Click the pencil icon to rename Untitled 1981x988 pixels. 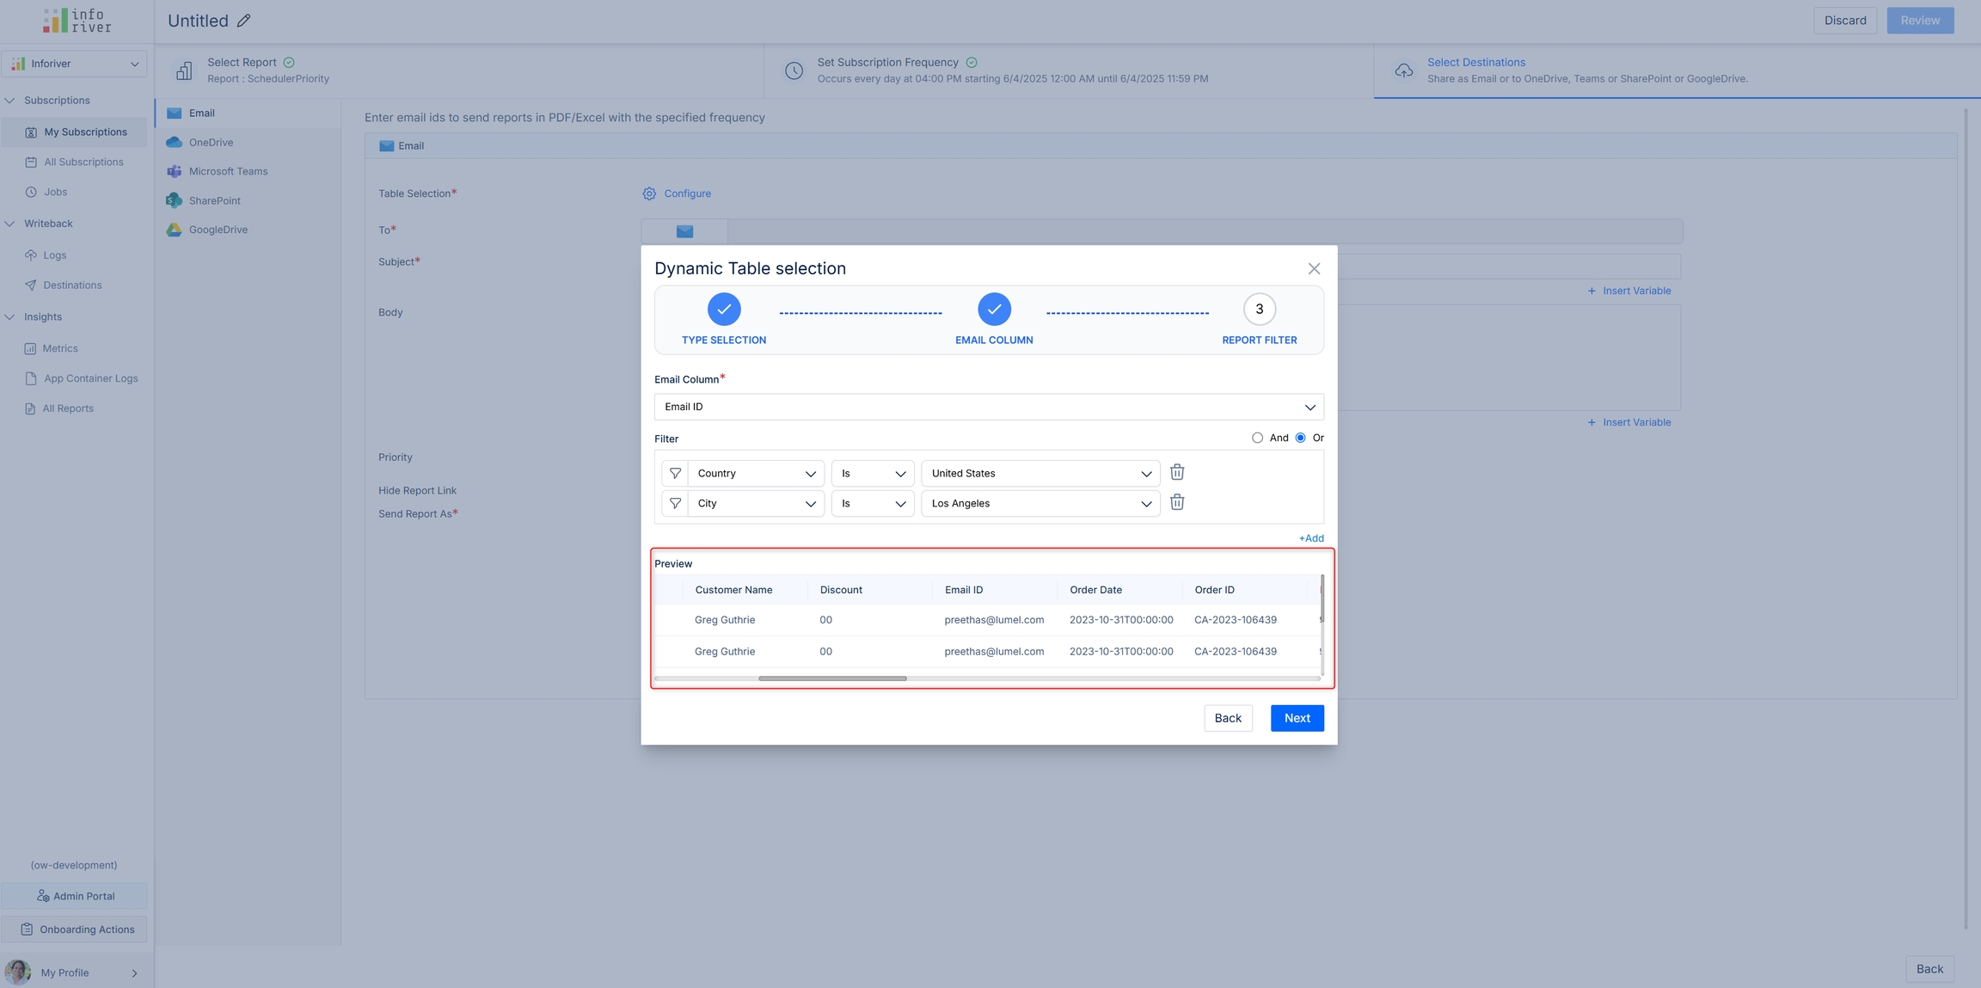[x=244, y=21]
